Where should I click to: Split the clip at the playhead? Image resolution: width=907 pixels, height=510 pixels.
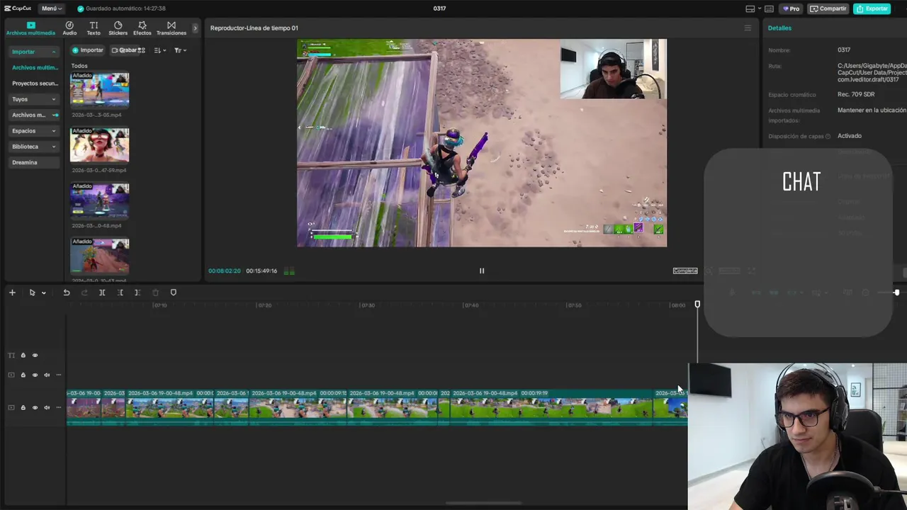pos(102,293)
